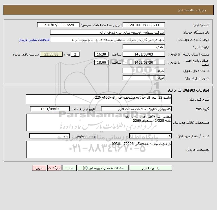Click price validity date field 1401/08/30

coord(144,62)
